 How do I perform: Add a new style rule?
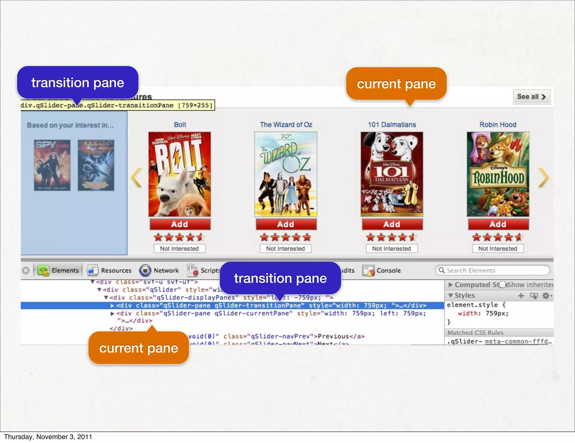(x=521, y=296)
